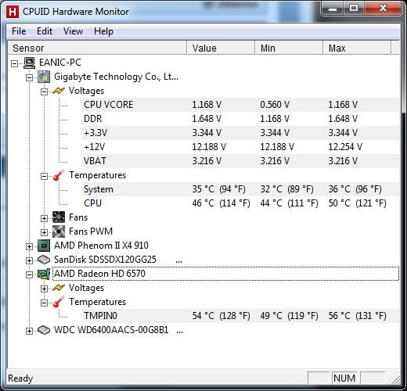
Task: Expand the Radeon Voltages subtree
Action: [44, 289]
